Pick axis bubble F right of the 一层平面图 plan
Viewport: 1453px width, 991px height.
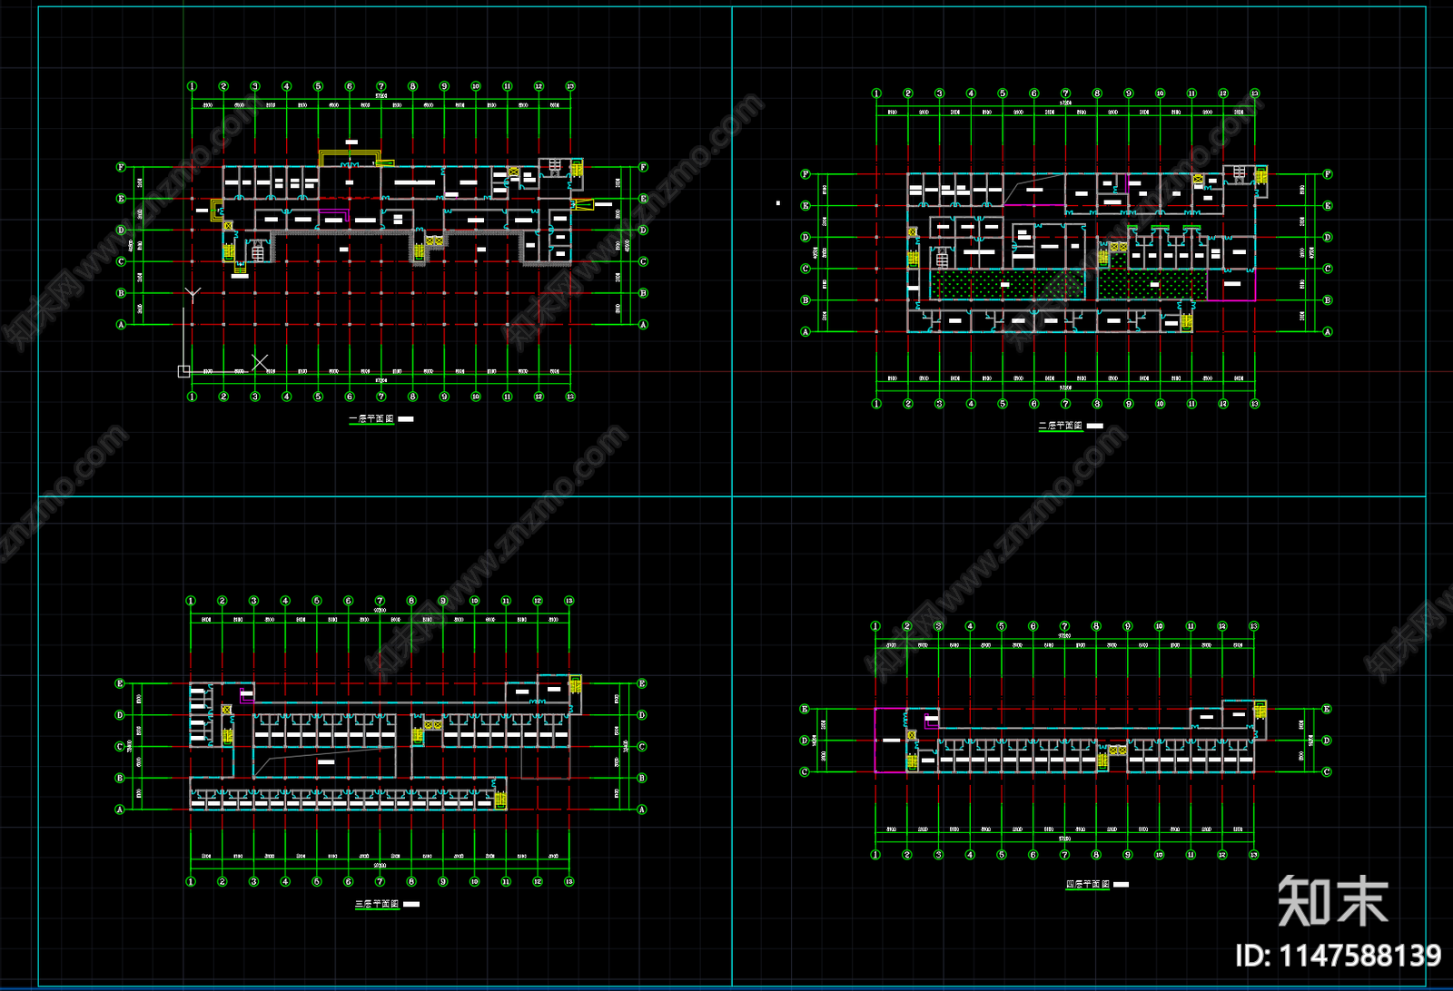[643, 167]
